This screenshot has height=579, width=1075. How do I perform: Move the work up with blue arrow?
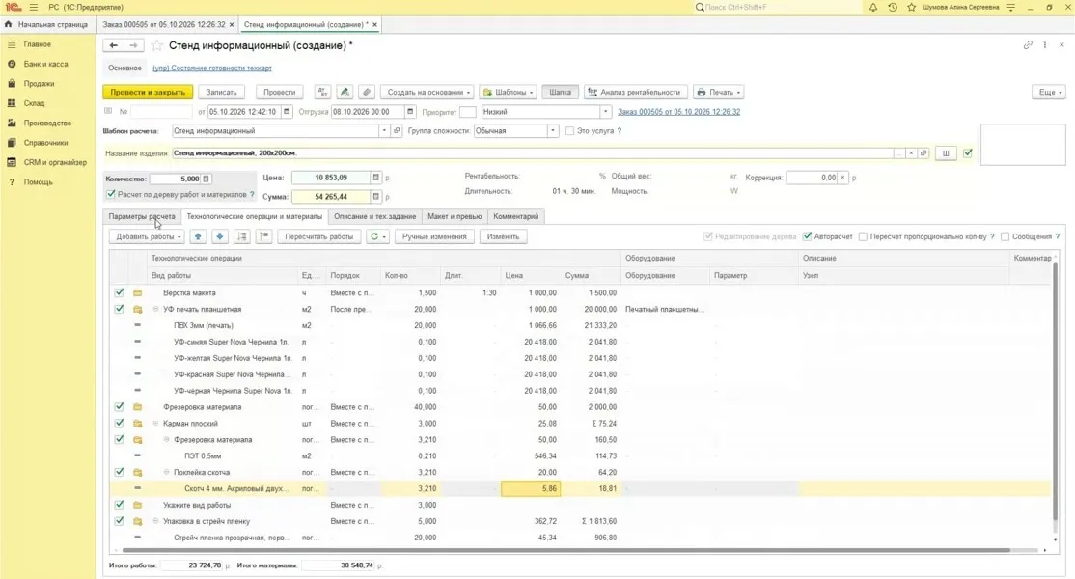tap(198, 236)
